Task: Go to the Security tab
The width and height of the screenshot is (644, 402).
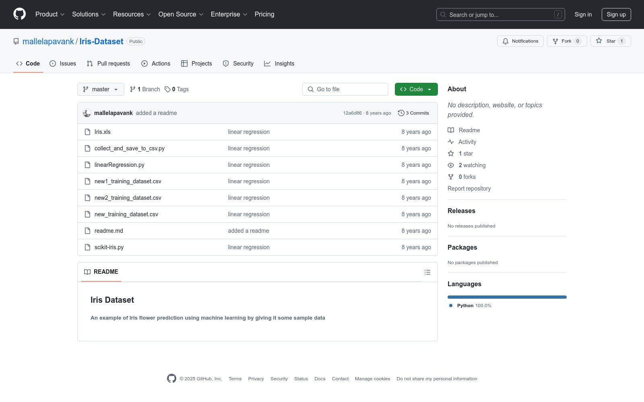Action: [x=238, y=64]
